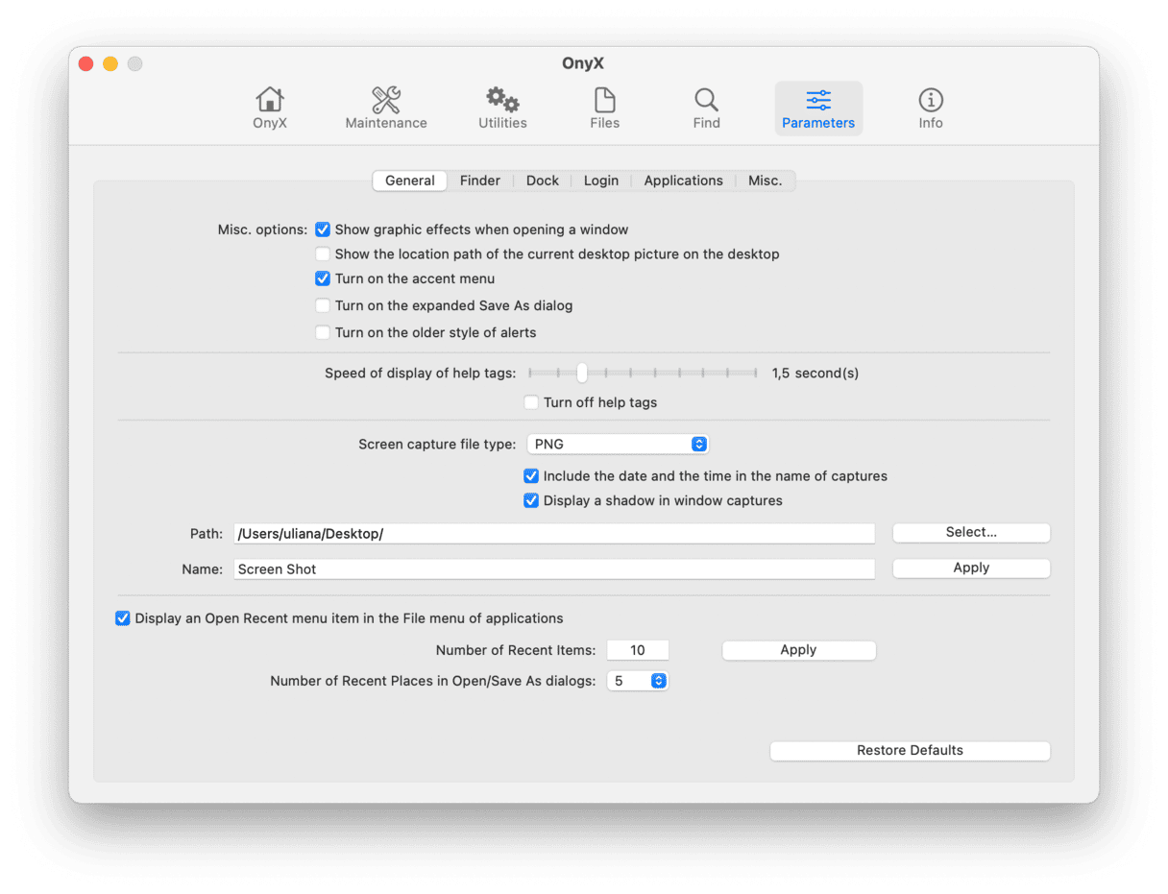Open the Files toolbar icon

(604, 100)
